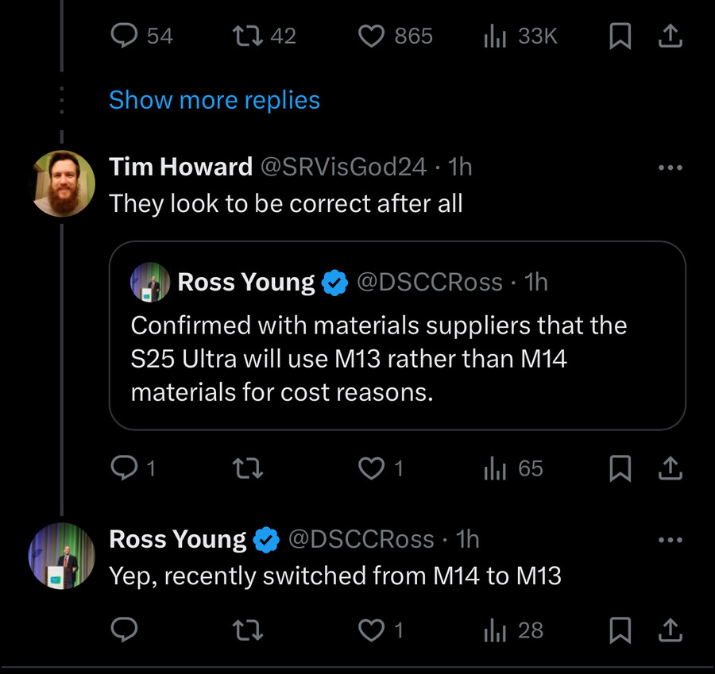Viewport: 715px width, 674px height.
Task: Bookmark the top post
Action: click(620, 36)
